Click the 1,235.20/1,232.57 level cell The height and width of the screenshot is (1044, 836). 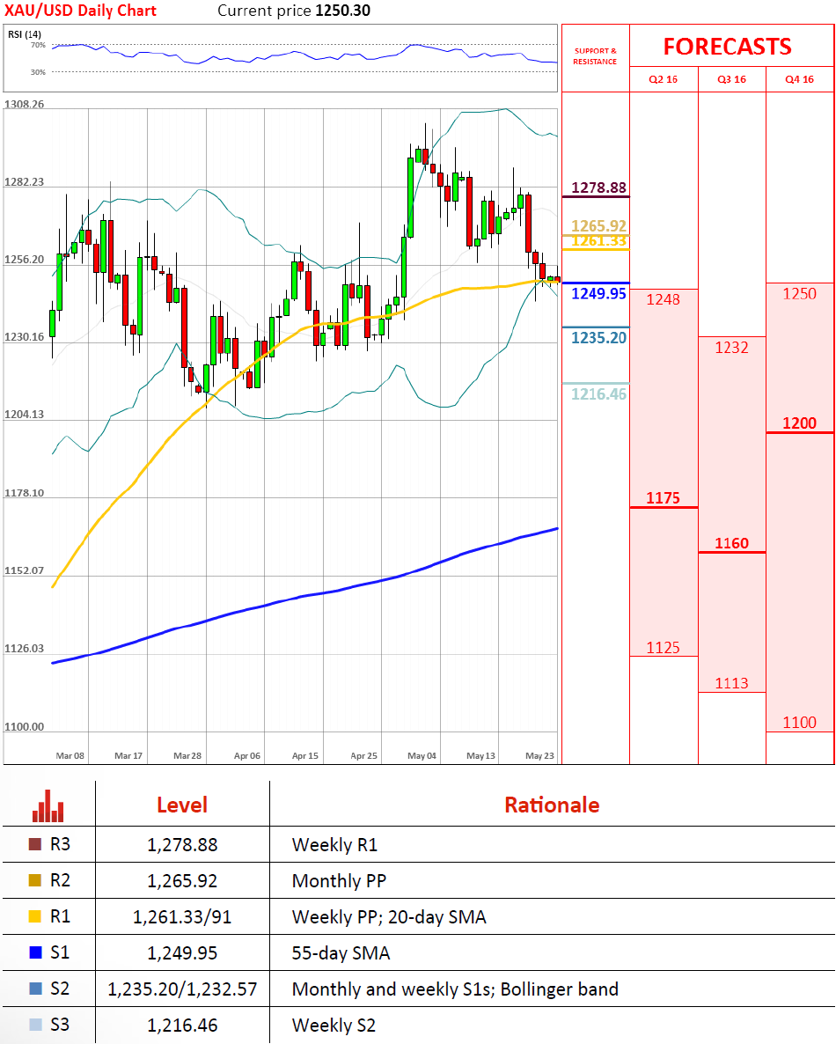tap(182, 989)
